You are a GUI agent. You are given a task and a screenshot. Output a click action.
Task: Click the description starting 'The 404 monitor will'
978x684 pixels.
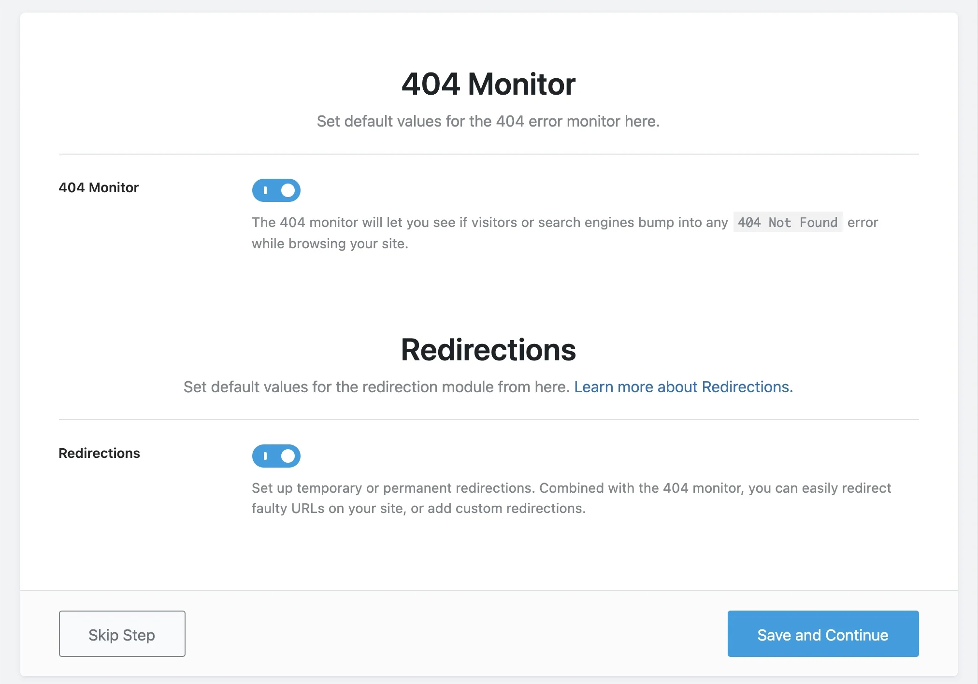coord(565,233)
